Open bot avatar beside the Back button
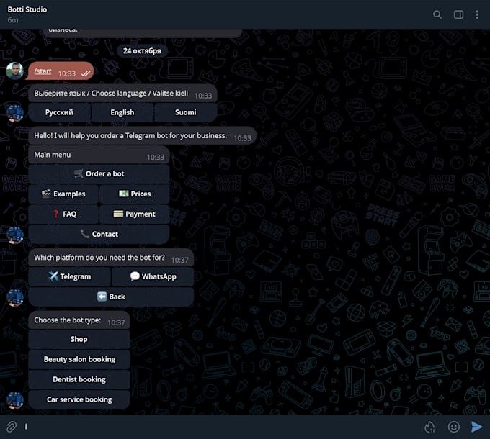490x439 pixels. coord(14,297)
